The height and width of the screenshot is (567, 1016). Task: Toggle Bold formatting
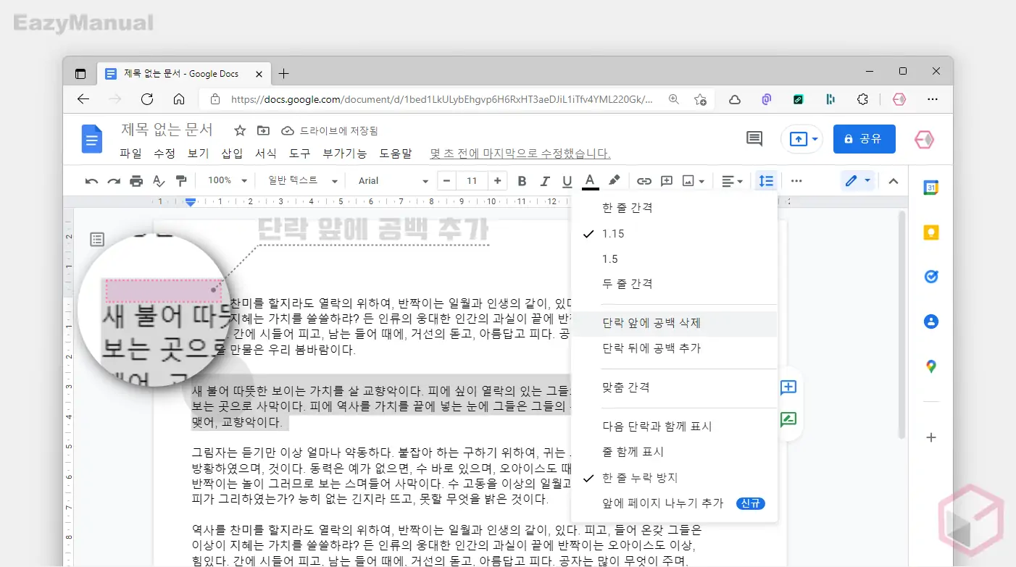tap(522, 181)
